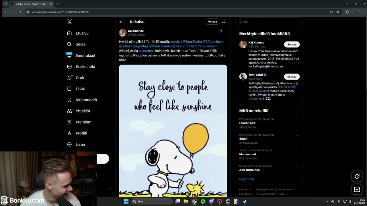The width and height of the screenshot is (367, 206).
Task: Open the #tulosjulkistus hashtag
Action: [258, 91]
